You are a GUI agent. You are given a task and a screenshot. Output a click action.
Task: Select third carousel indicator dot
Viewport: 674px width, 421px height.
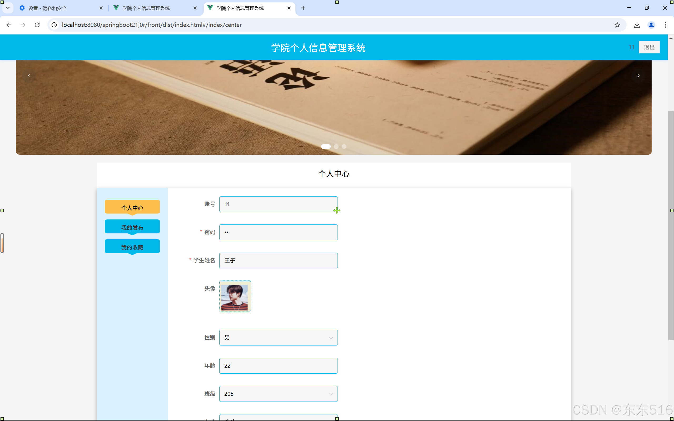[344, 147]
